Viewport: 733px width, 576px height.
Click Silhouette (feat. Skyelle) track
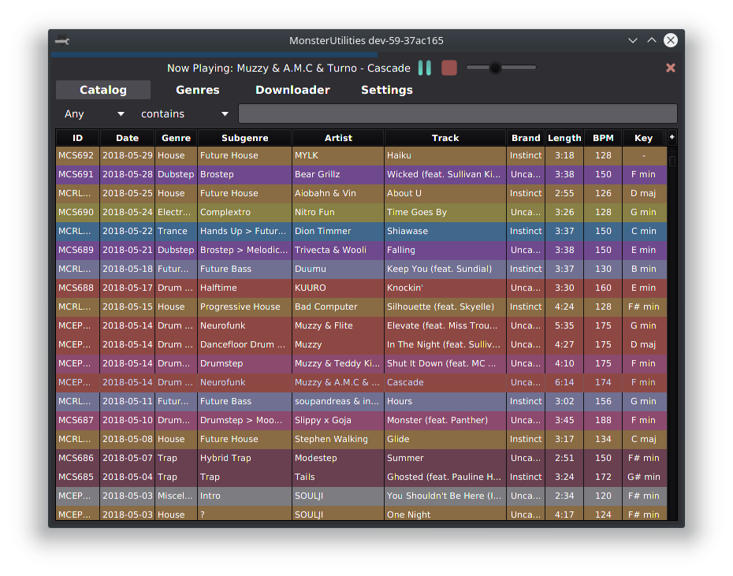pos(445,307)
